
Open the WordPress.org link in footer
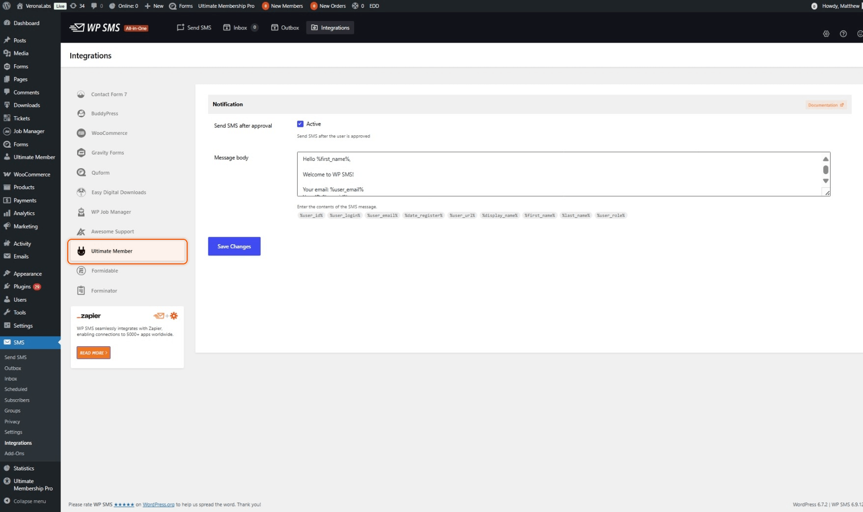(159, 505)
